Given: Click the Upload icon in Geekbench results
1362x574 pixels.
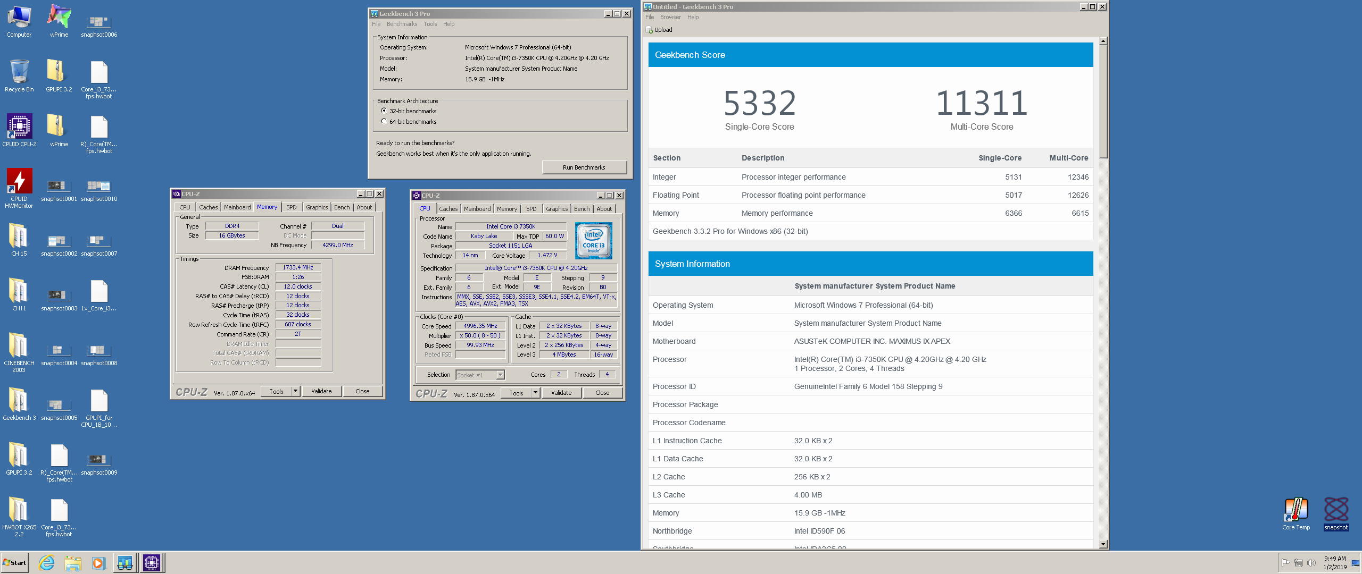Looking at the screenshot, I should [x=649, y=30].
